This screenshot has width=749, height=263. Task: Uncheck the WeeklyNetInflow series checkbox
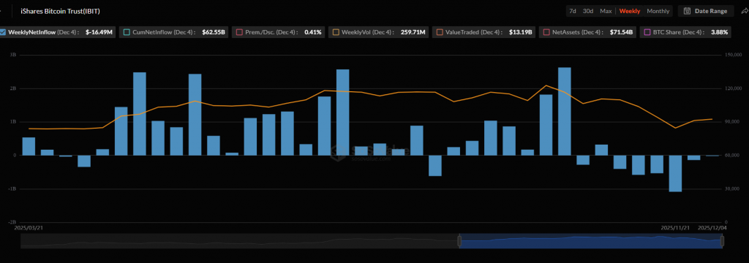point(4,32)
